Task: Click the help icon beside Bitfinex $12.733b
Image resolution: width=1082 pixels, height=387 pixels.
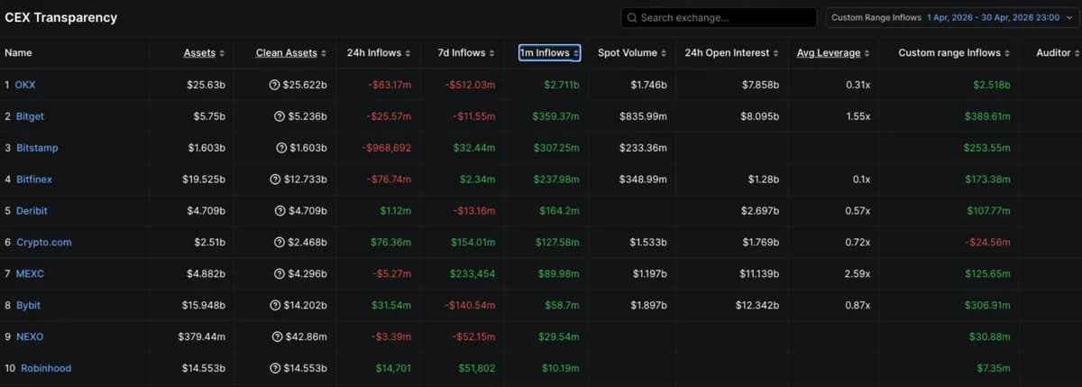Action: (275, 180)
